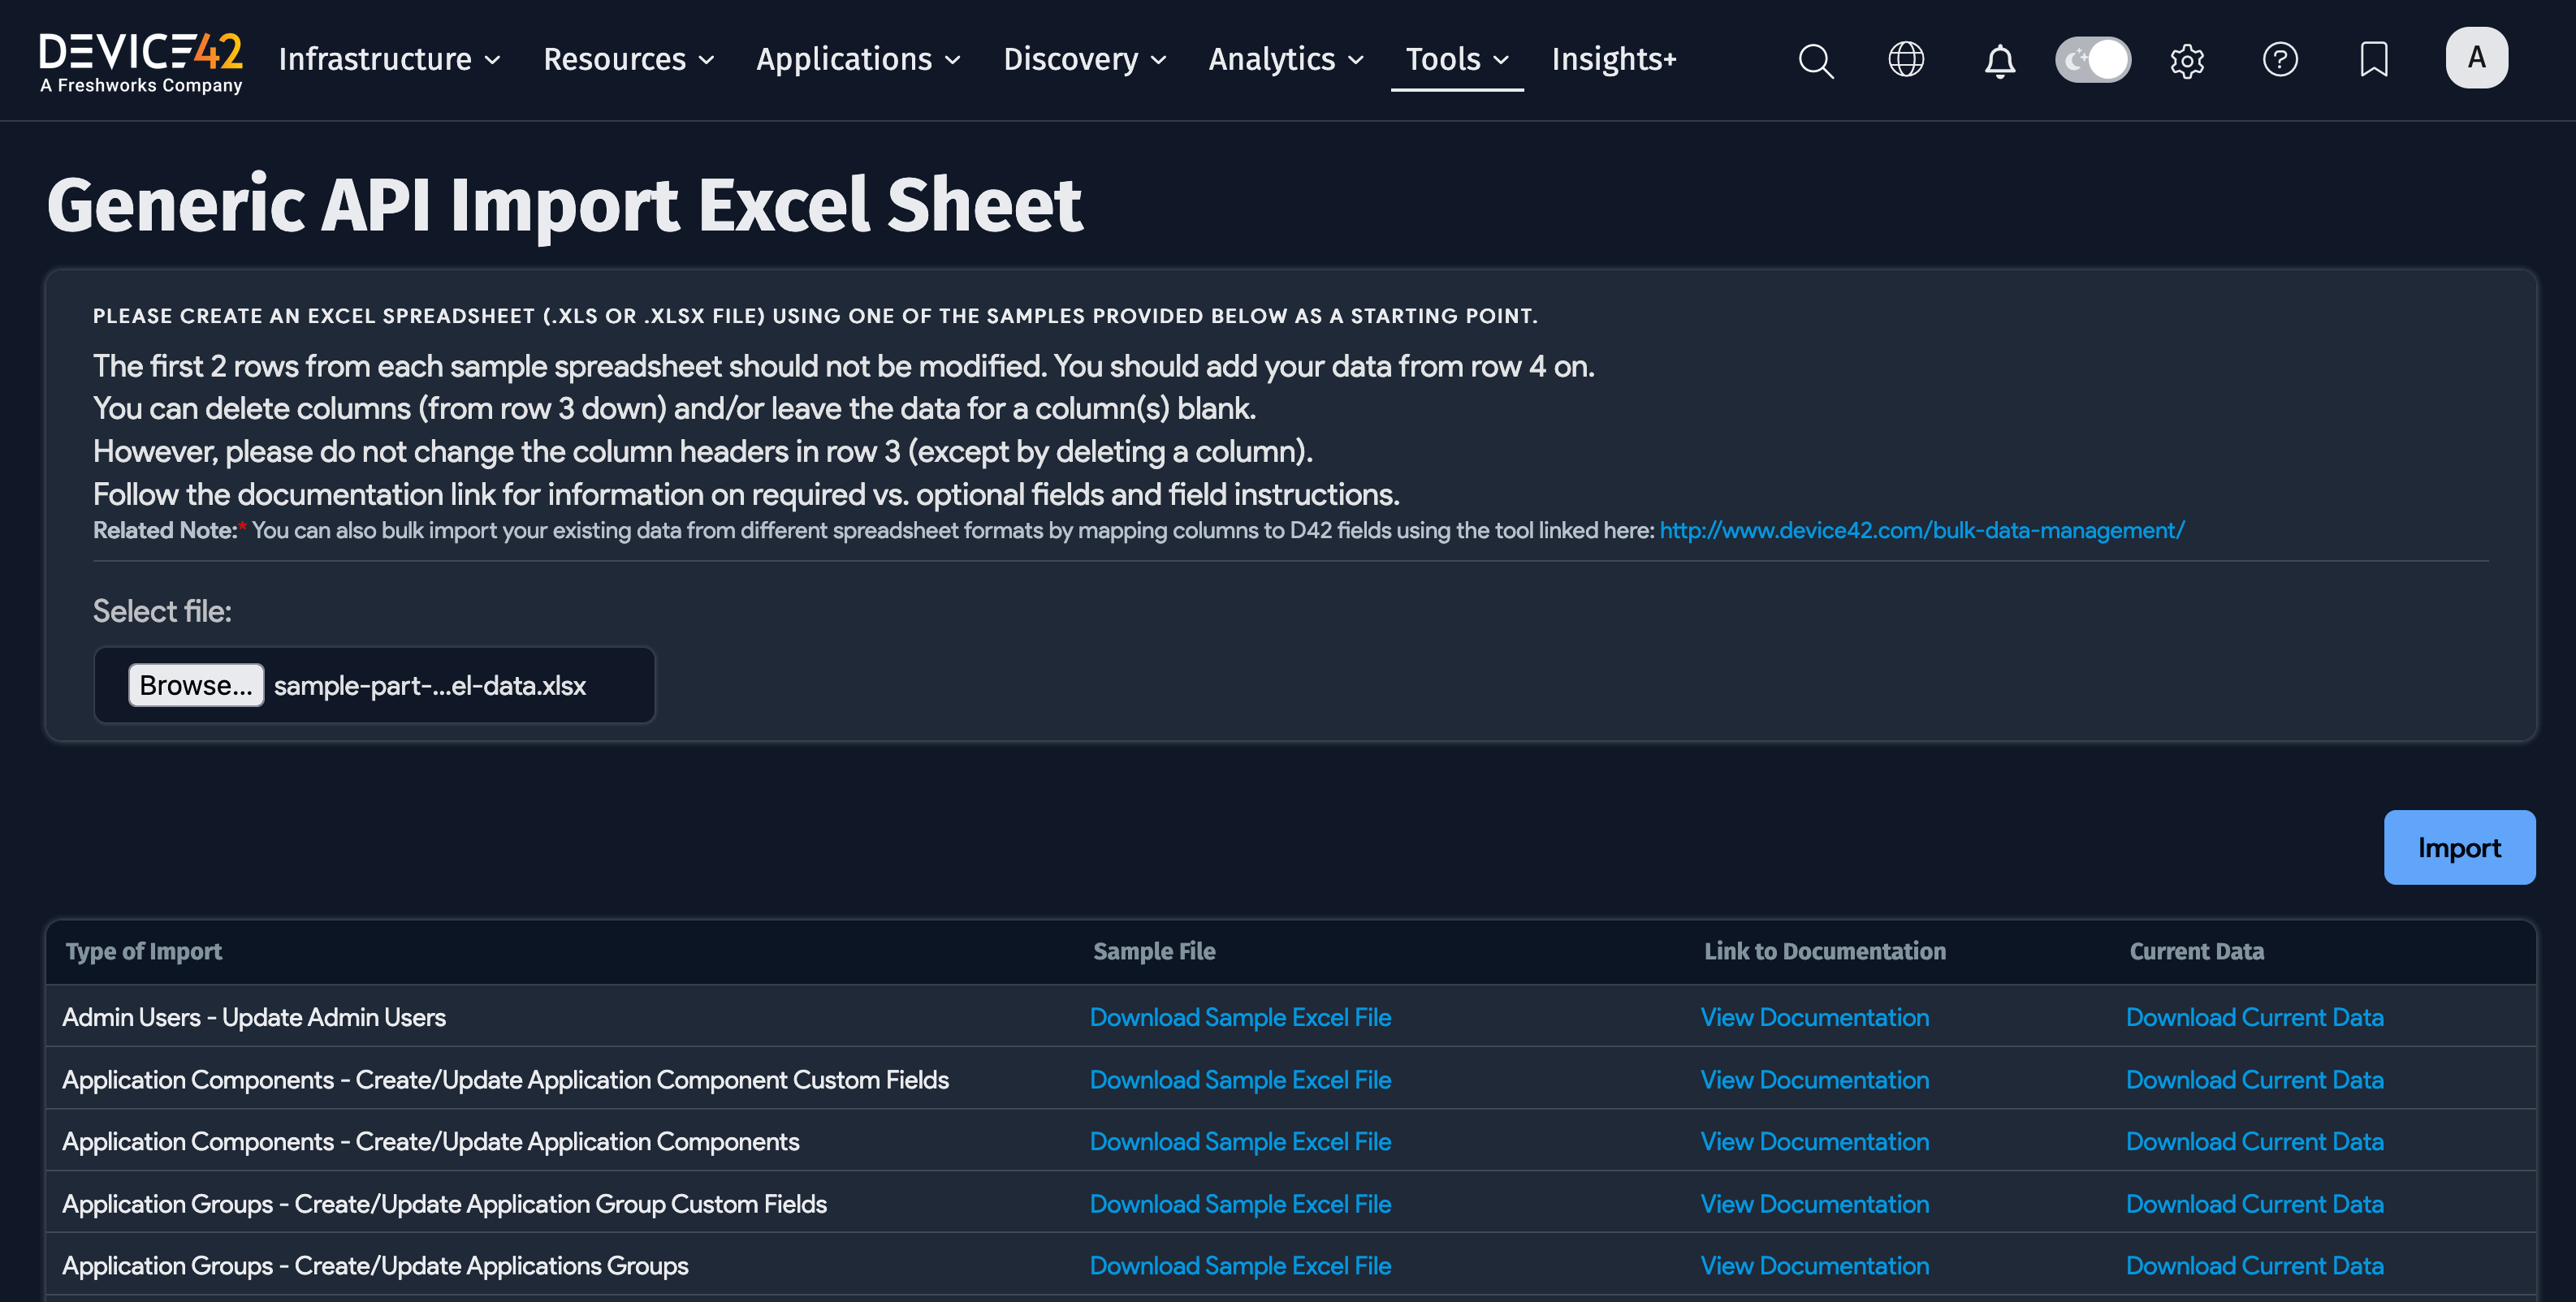Click the globe language icon
The image size is (2576, 1302).
pos(1906,60)
